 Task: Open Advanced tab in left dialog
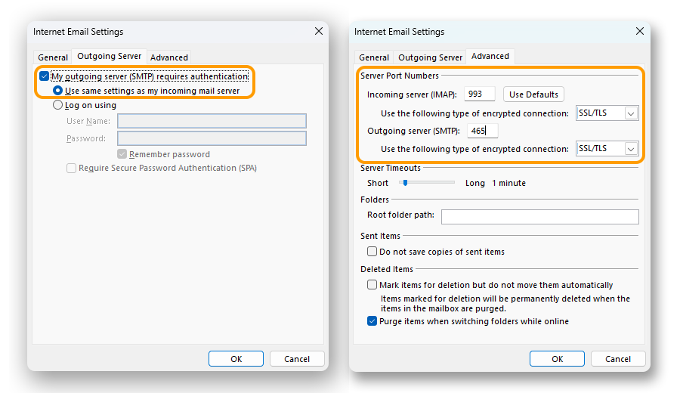(169, 57)
